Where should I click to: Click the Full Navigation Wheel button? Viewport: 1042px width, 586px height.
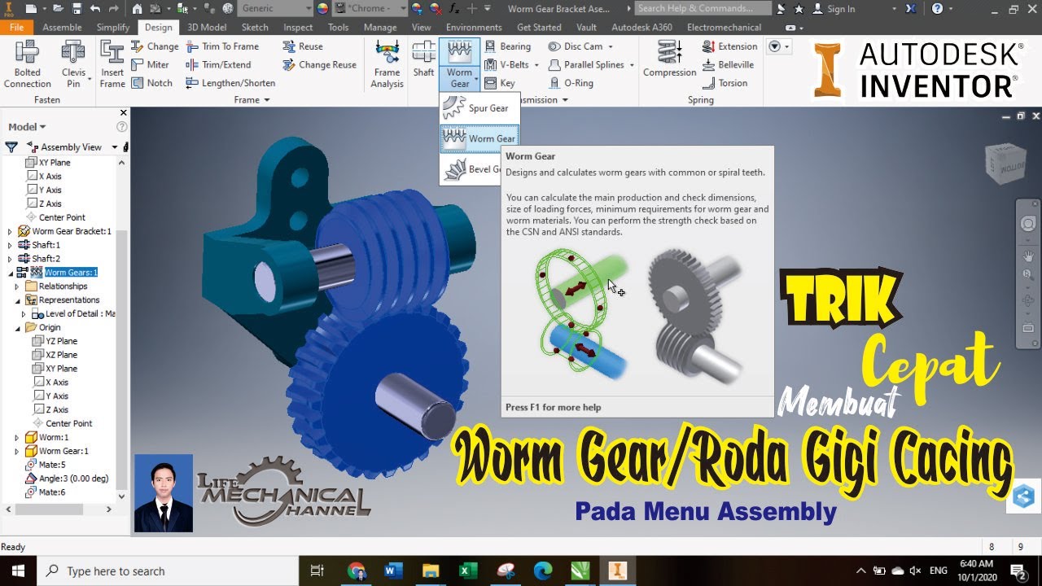pyautogui.click(x=1028, y=224)
